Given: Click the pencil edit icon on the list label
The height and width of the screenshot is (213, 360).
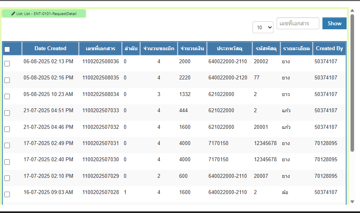Looking at the screenshot, I should point(13,13).
